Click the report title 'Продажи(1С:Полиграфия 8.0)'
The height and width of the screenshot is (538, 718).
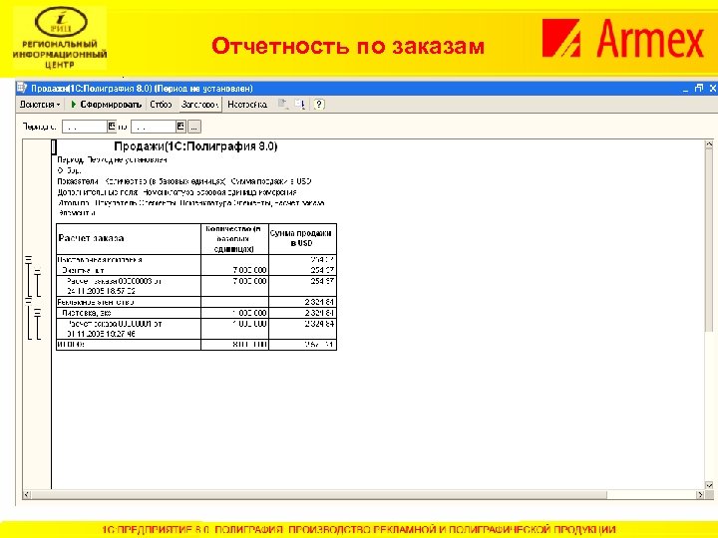coord(195,146)
